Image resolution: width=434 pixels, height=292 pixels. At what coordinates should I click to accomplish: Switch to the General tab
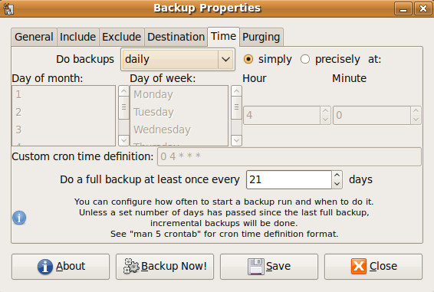34,37
